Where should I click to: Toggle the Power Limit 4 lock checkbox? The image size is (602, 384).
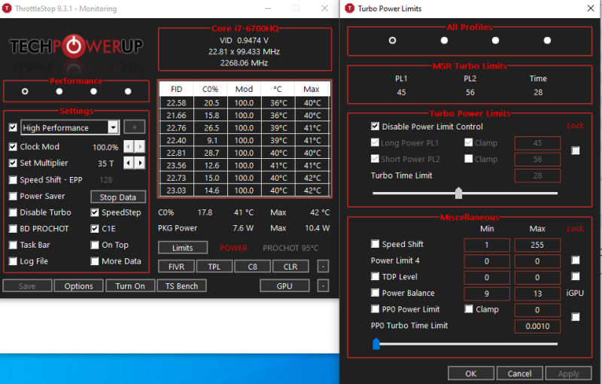pos(576,261)
